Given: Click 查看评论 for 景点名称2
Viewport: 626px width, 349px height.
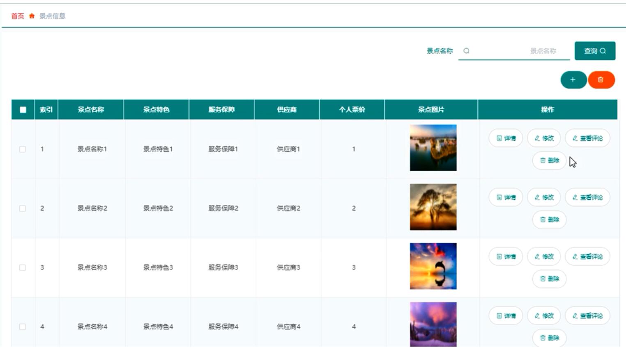Looking at the screenshot, I should [587, 197].
